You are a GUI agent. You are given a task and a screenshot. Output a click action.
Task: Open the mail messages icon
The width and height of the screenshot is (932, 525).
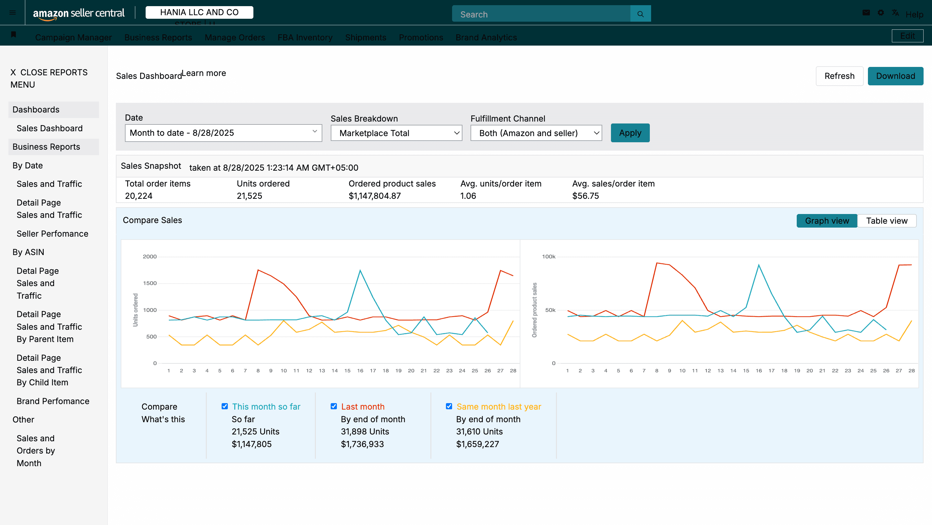866,13
